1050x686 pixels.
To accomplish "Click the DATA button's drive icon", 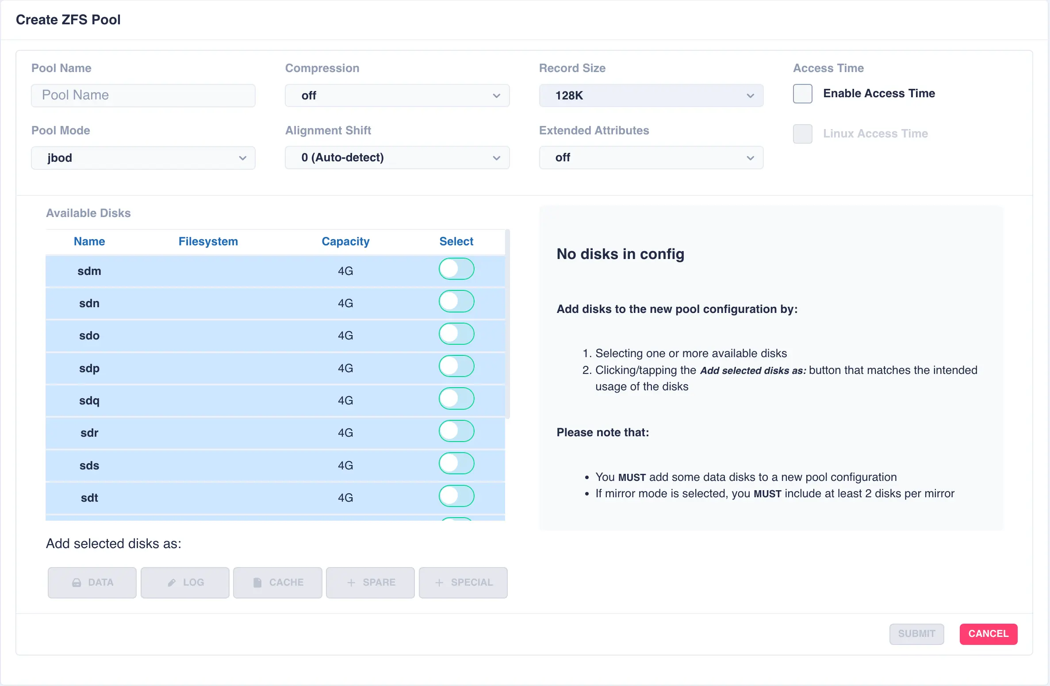I will click(77, 583).
